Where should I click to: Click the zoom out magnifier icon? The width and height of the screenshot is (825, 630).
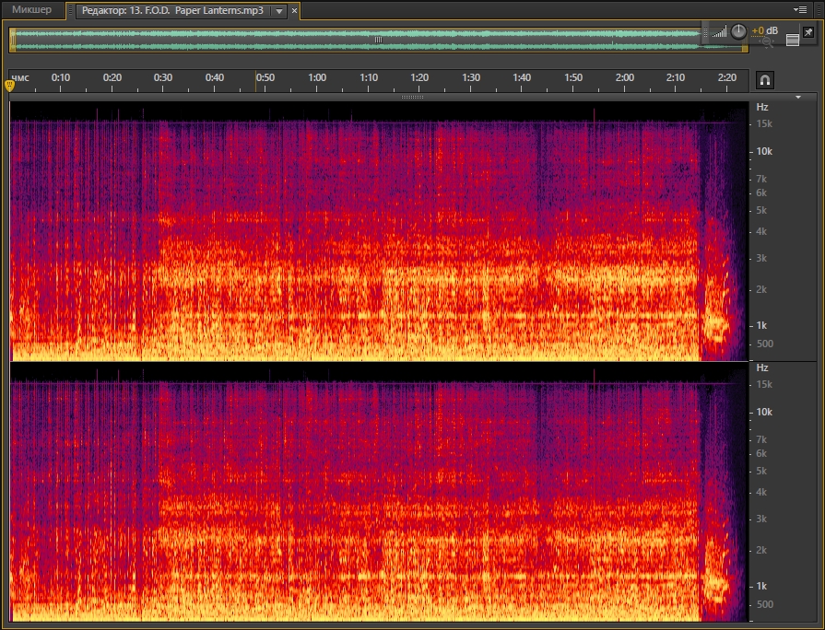[x=767, y=41]
